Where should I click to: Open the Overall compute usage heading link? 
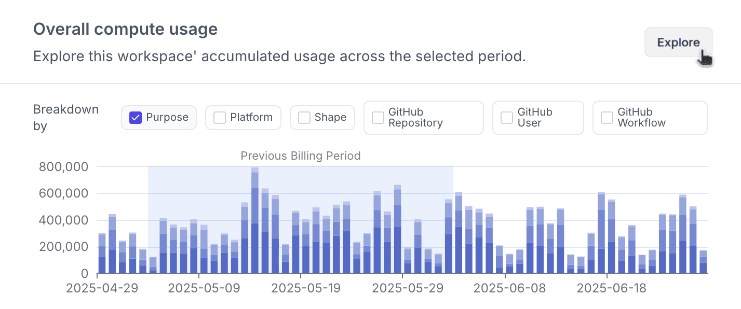125,29
